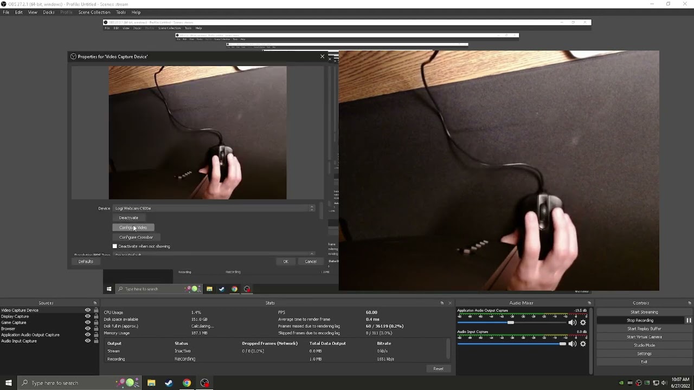Undock the Sources panel
Viewport: 694px width, 390px height.
pos(95,303)
